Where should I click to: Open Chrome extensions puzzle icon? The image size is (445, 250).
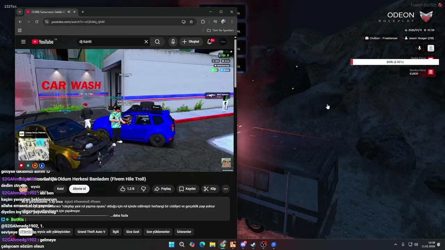pos(203,22)
